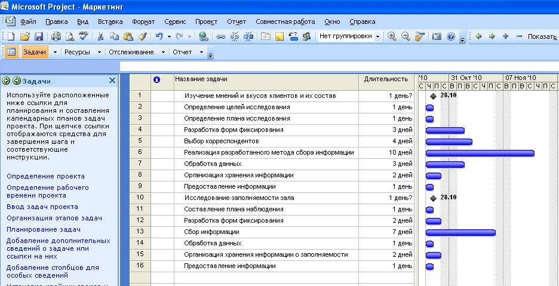Select row 6 header number

pos(140,152)
